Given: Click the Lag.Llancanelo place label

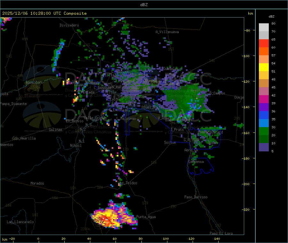Looking at the screenshot, I should tap(20, 222).
